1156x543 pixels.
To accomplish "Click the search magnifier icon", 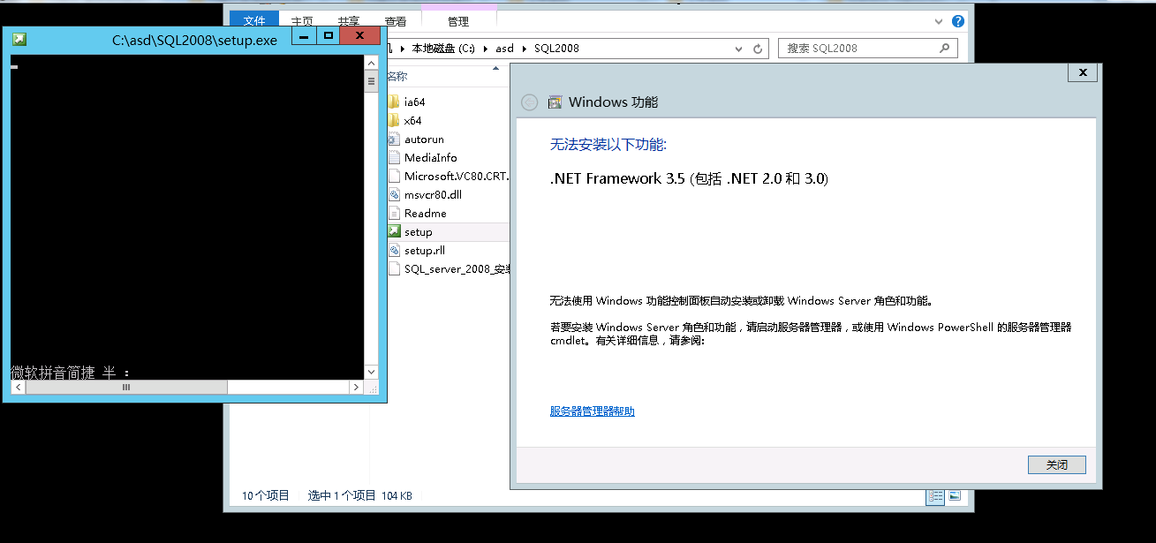I will pyautogui.click(x=944, y=49).
